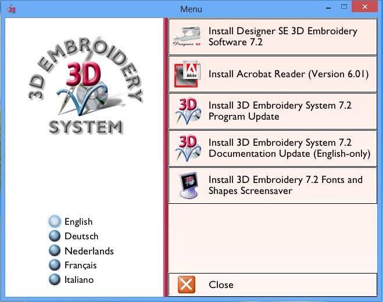Click the 'Install Designer SE 3D Embroidery Software 7.2' text

[x=282, y=37]
